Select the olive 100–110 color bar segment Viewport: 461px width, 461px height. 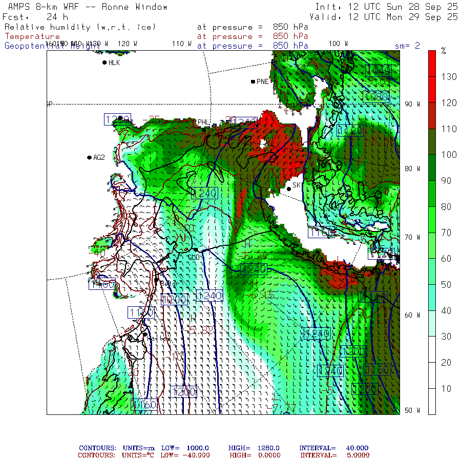[432, 141]
